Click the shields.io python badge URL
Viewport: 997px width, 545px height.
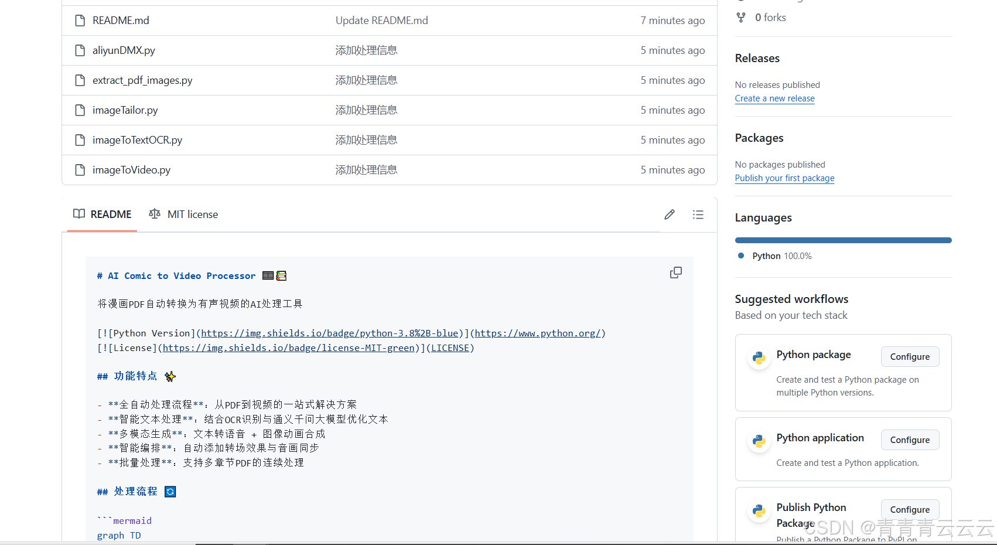[x=330, y=333]
